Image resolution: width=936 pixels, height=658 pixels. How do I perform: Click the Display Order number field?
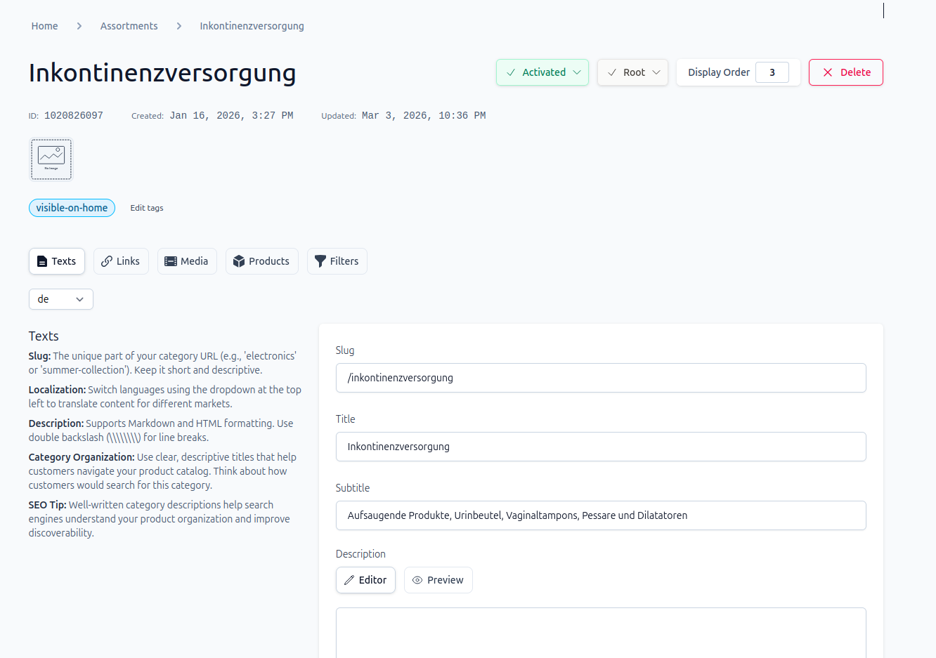[772, 72]
